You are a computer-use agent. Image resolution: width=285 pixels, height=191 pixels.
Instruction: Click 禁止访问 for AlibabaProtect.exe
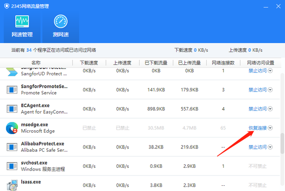(x=257, y=147)
